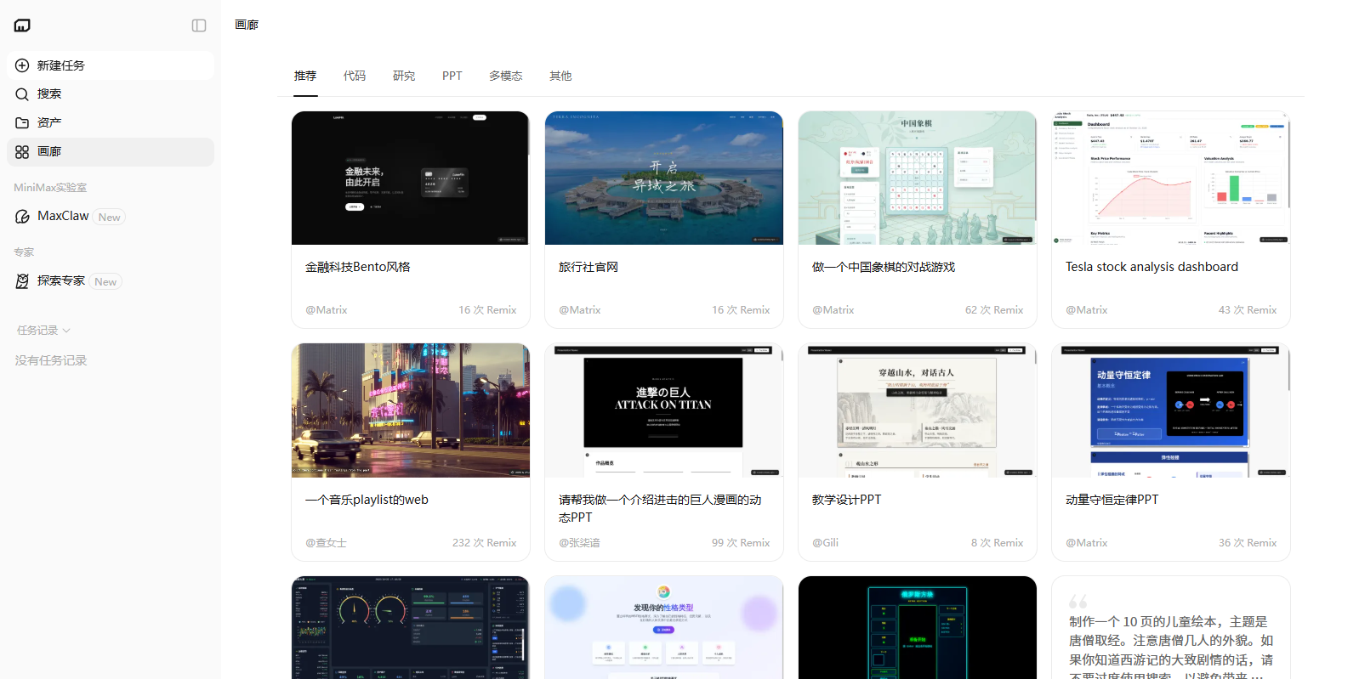Switch to the 代码 tab
Image resolution: width=1359 pixels, height=679 pixels.
[355, 76]
